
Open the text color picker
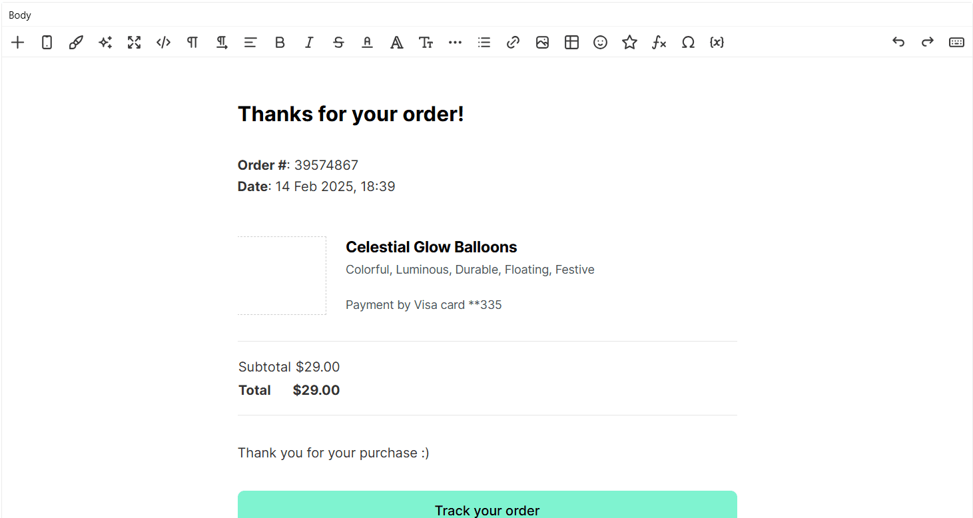[367, 43]
